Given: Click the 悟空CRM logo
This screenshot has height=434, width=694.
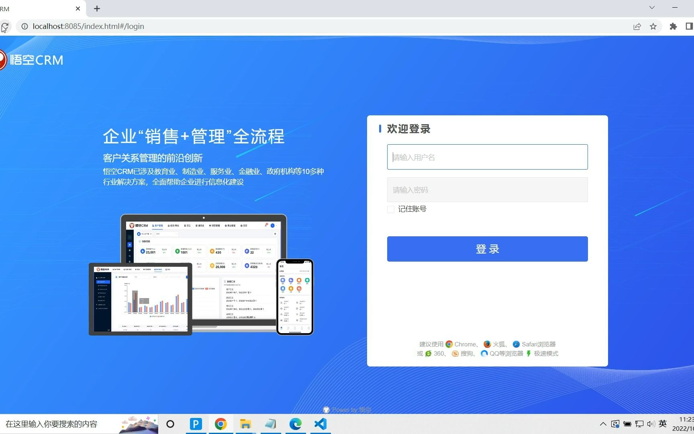Looking at the screenshot, I should 31,60.
